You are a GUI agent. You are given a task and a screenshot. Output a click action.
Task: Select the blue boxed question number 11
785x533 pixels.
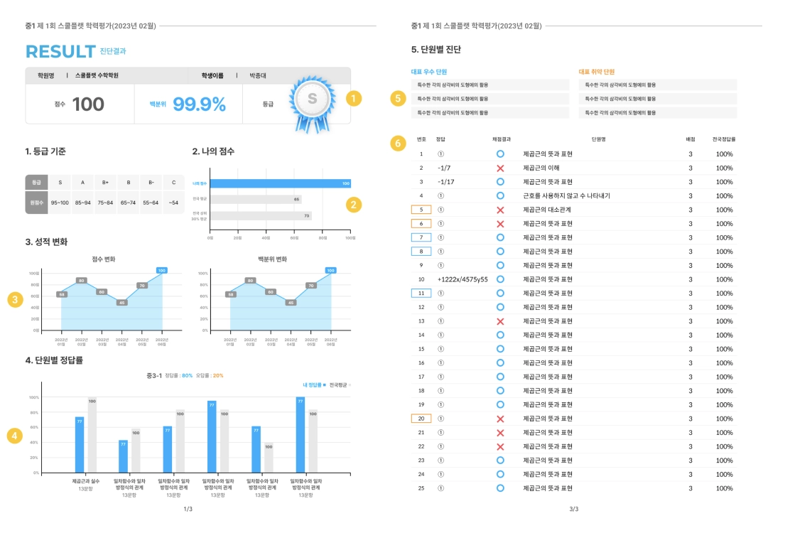click(x=421, y=294)
